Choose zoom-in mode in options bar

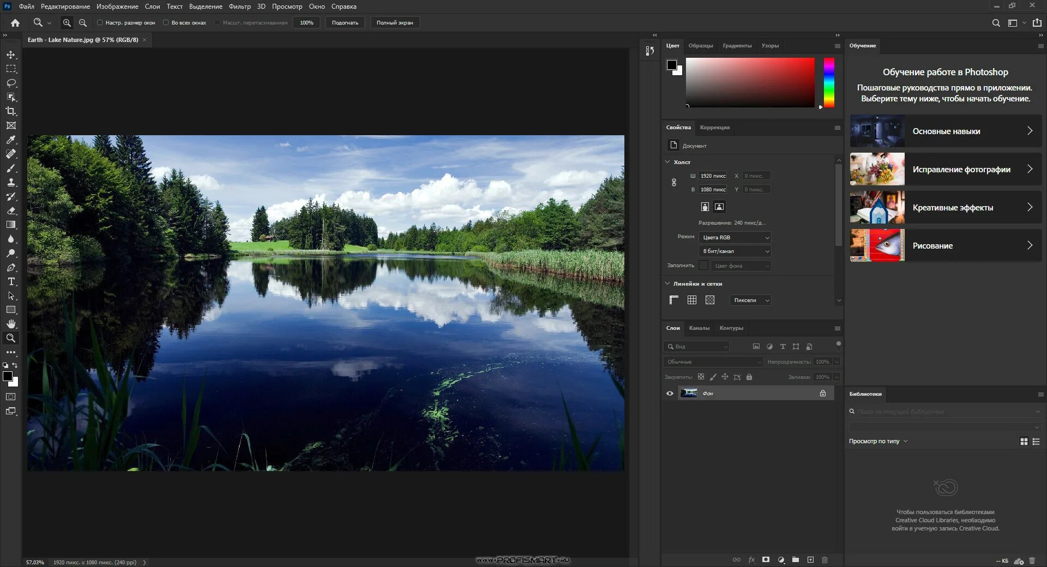click(x=67, y=23)
